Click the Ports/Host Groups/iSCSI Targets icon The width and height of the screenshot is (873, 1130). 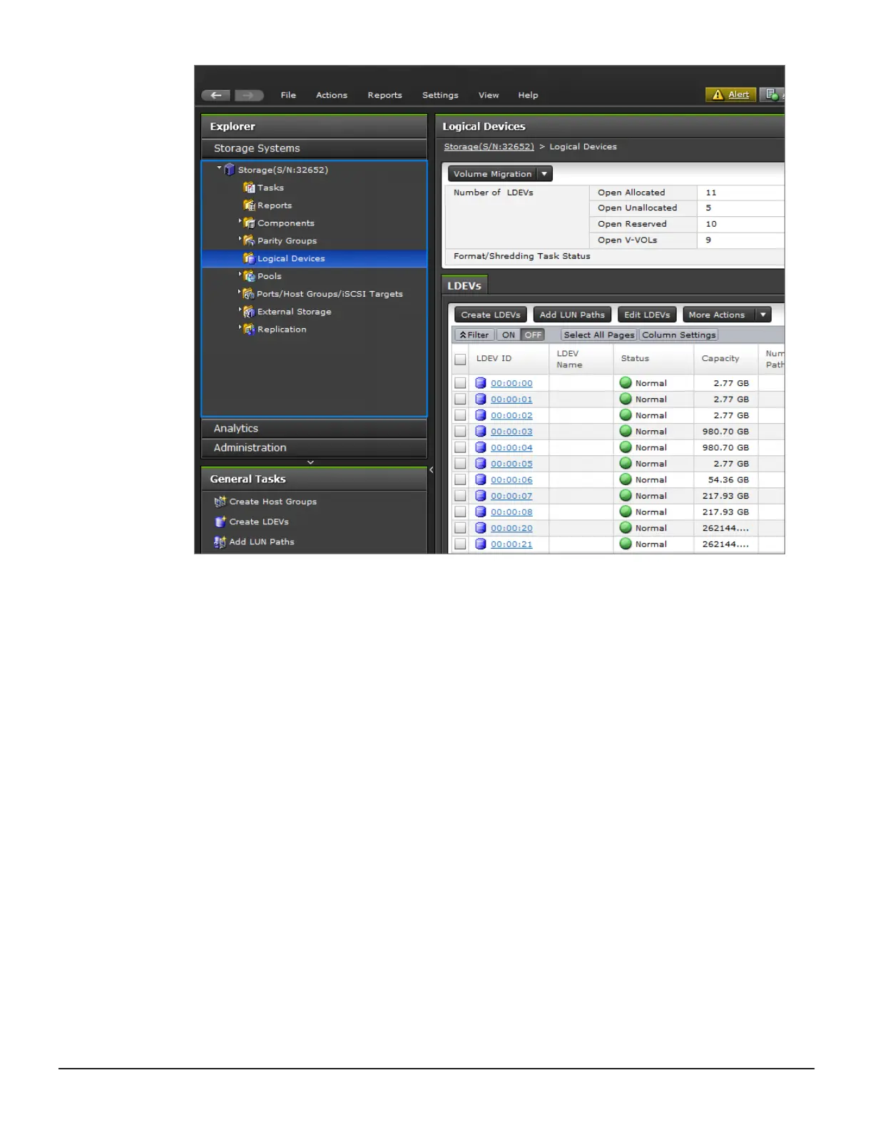(x=249, y=294)
